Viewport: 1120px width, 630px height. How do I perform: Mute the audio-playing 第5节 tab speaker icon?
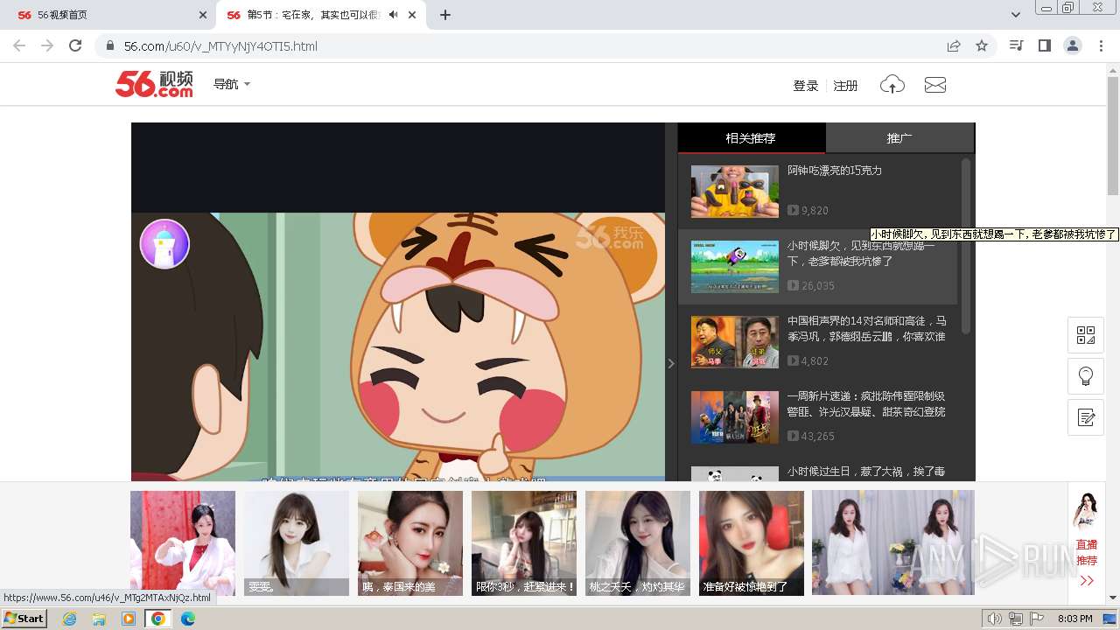click(x=394, y=15)
